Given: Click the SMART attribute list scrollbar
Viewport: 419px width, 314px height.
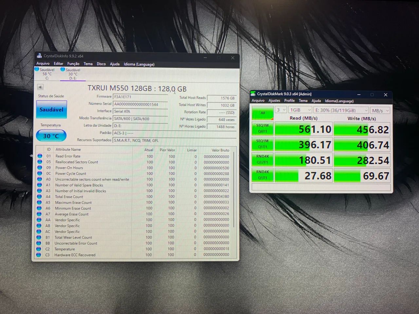Looking at the screenshot, I should 234,190.
